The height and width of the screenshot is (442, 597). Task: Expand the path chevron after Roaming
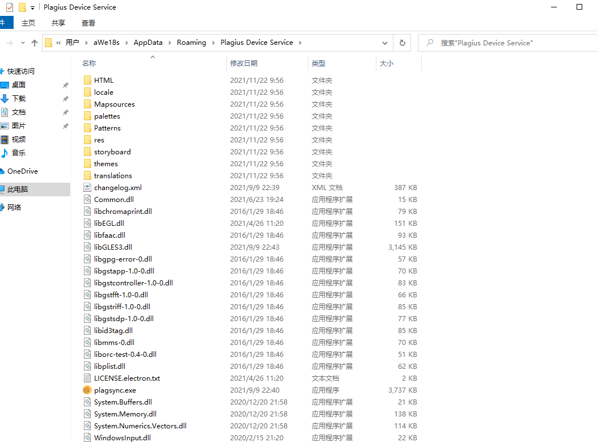(213, 43)
